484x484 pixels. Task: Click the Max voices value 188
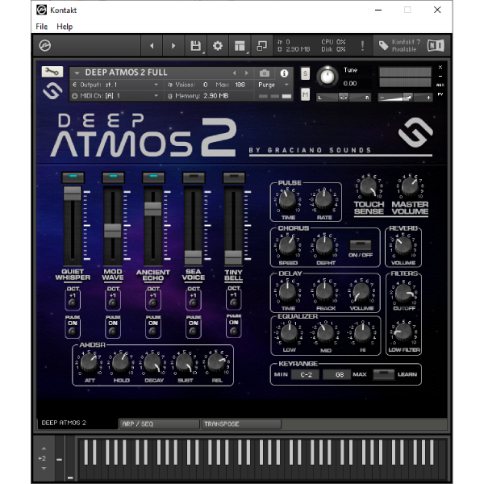(240, 85)
